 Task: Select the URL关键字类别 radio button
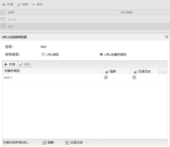pyautogui.click(x=101, y=54)
